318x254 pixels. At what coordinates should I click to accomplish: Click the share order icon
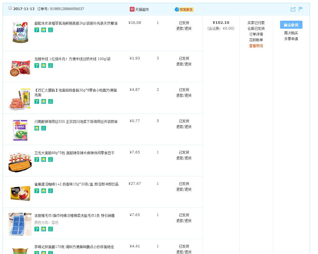coord(293,9)
